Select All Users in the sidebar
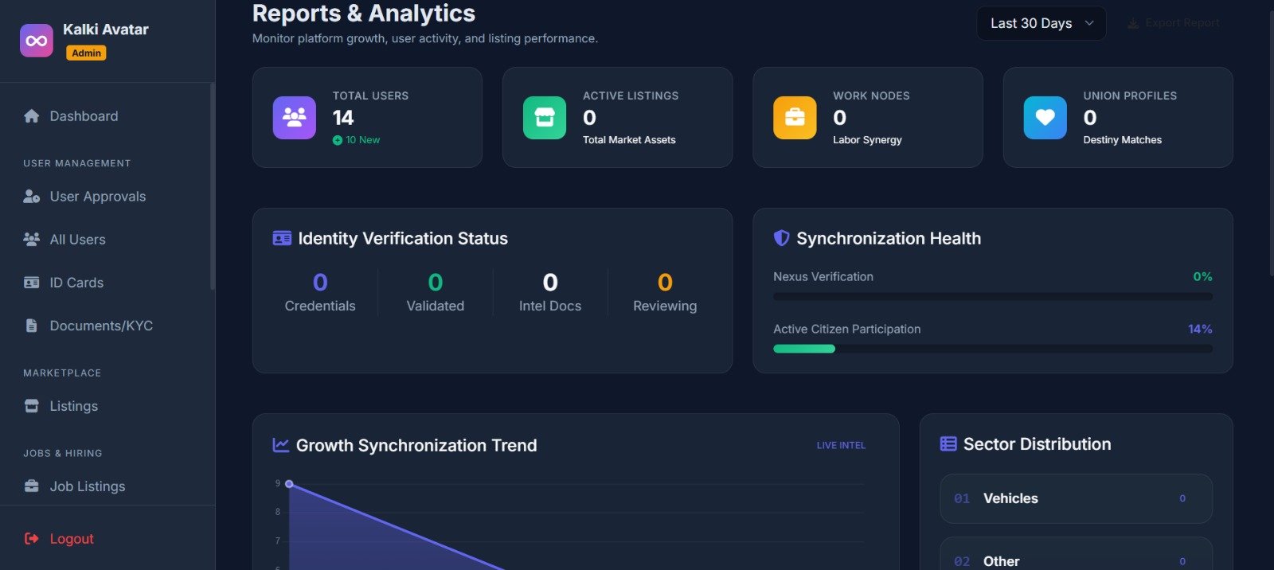This screenshot has width=1274, height=570. click(77, 240)
